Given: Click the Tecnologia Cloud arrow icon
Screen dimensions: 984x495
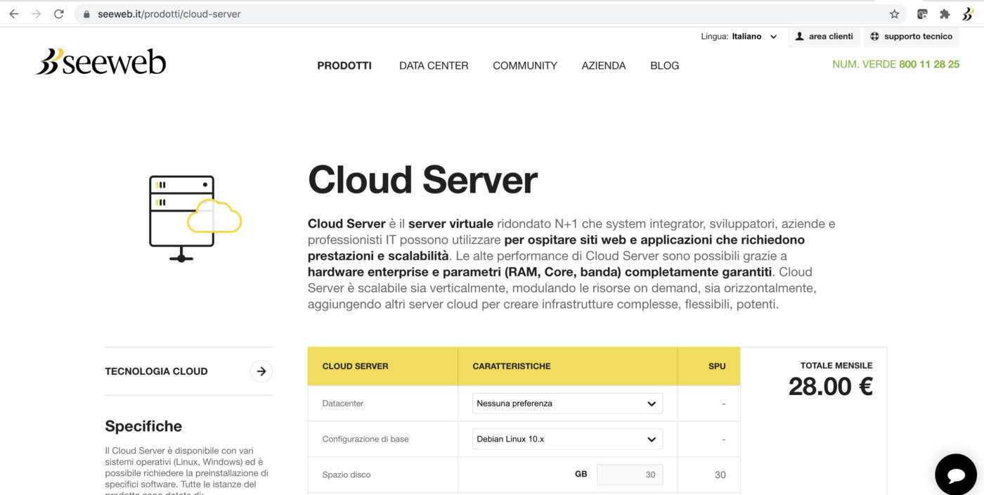Looking at the screenshot, I should click(261, 371).
